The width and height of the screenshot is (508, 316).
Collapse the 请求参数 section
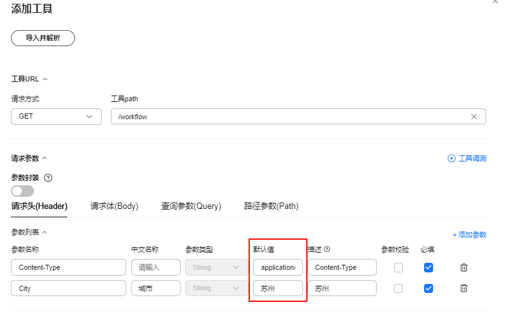point(45,158)
